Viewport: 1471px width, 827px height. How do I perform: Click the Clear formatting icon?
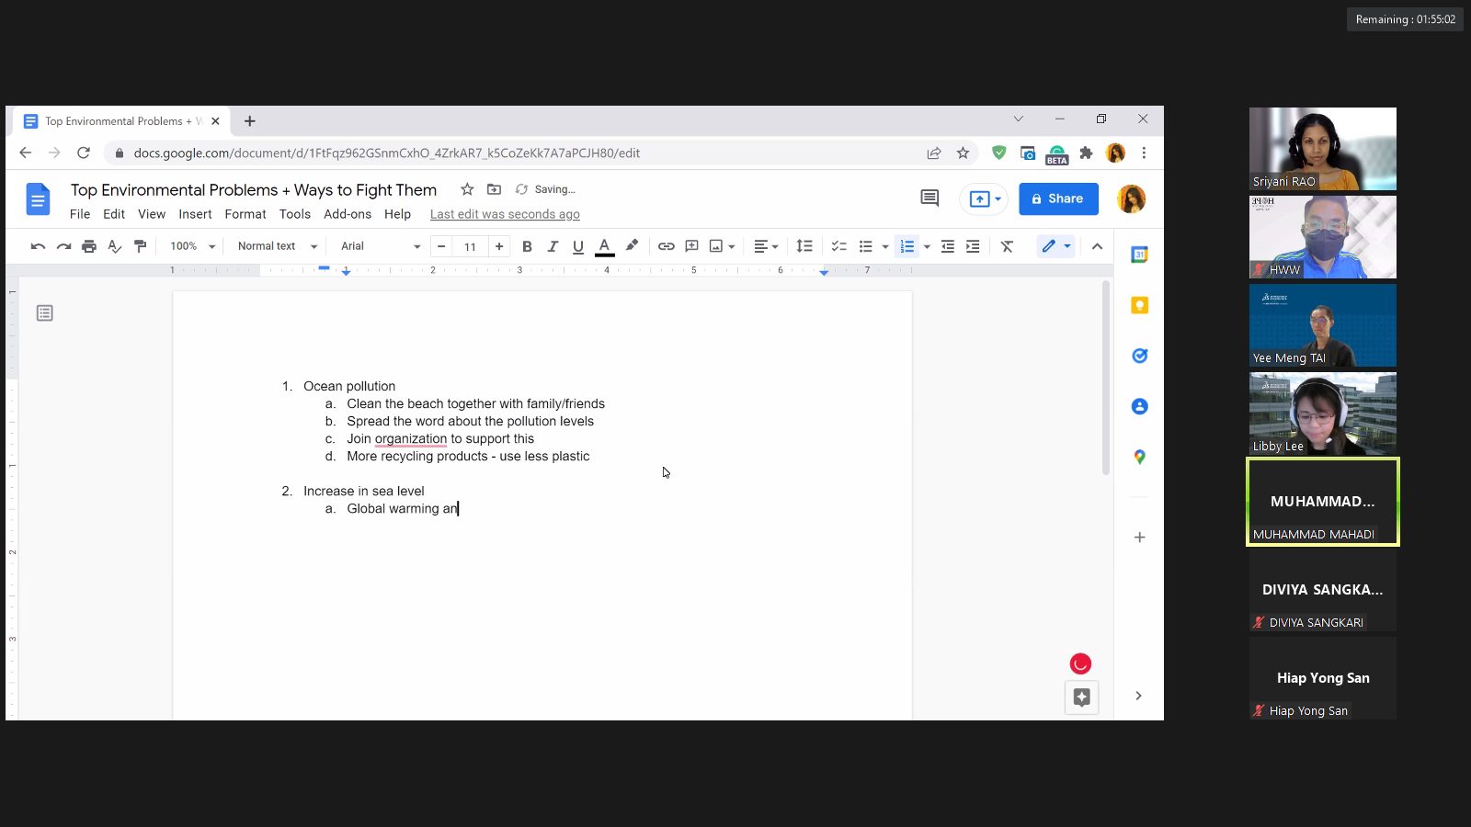coord(1007,246)
